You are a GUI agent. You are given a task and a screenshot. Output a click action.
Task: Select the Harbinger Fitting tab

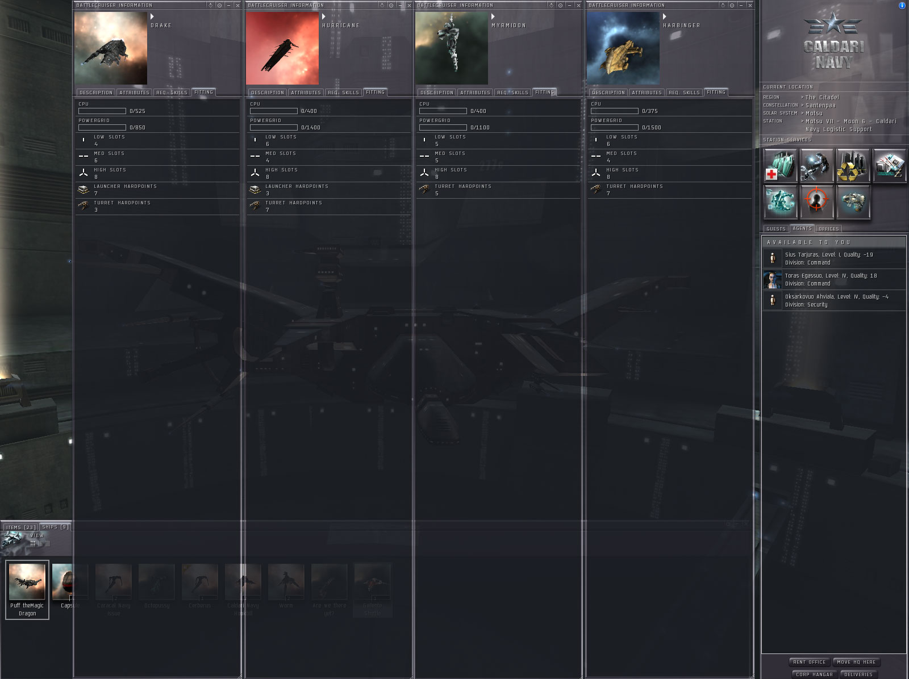click(x=716, y=92)
